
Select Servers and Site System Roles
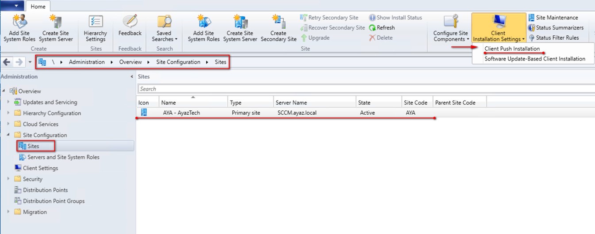(x=63, y=157)
